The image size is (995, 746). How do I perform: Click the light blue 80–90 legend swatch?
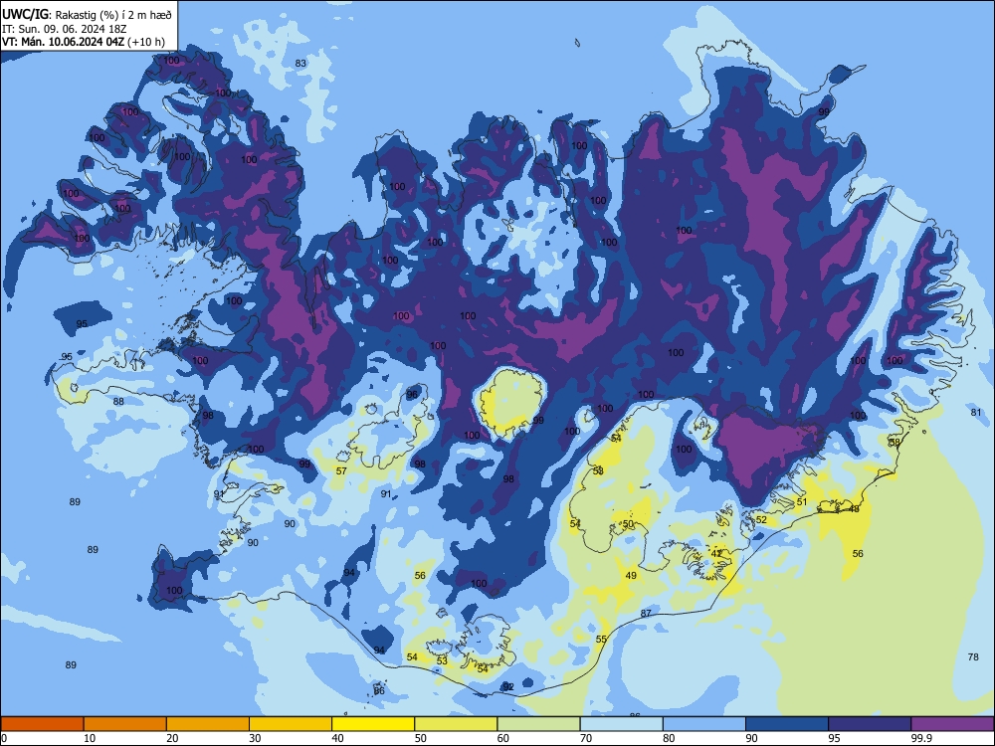[704, 724]
